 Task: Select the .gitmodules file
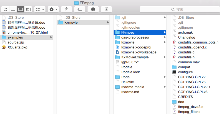(140, 28)
